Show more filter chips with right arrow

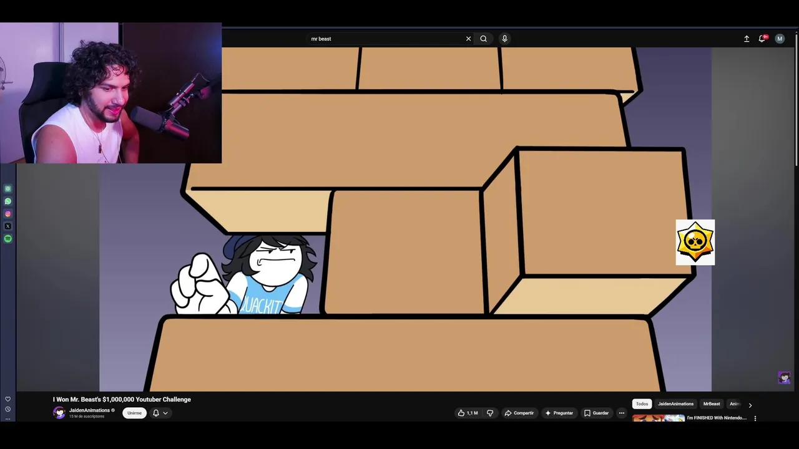pos(750,405)
